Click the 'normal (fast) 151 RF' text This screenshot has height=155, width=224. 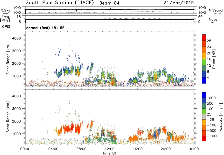[45, 28]
